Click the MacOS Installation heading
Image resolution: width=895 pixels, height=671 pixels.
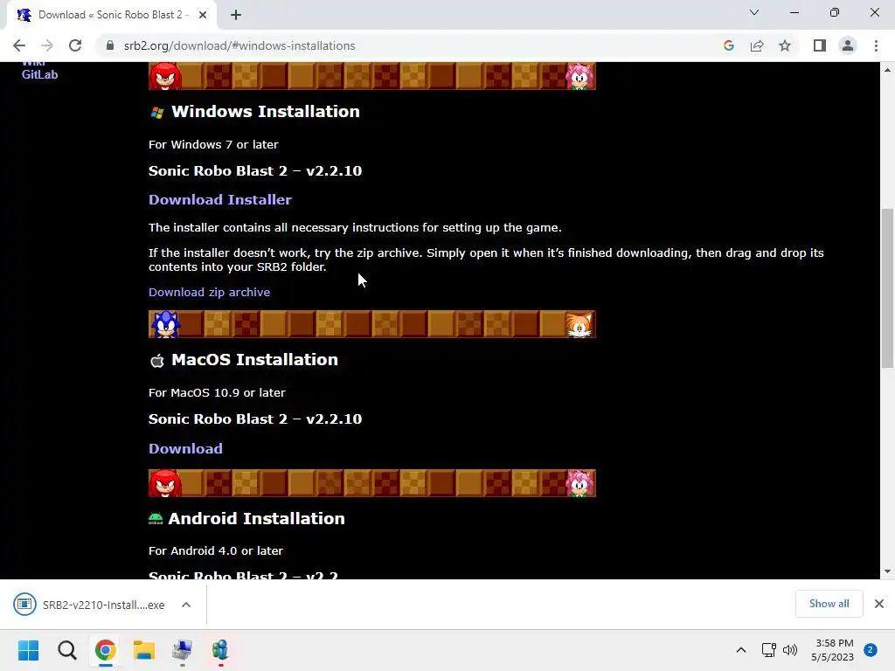(x=254, y=359)
